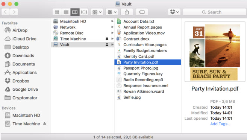The width and height of the screenshot is (247, 140).
Task: Switch to column view
Action: click(75, 12)
